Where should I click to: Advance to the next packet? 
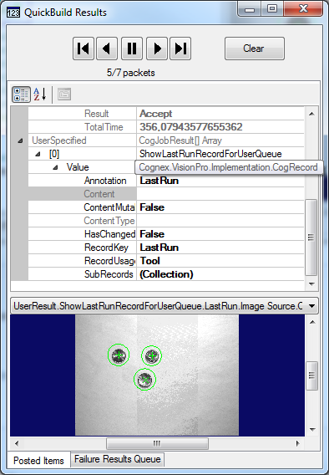coord(157,49)
